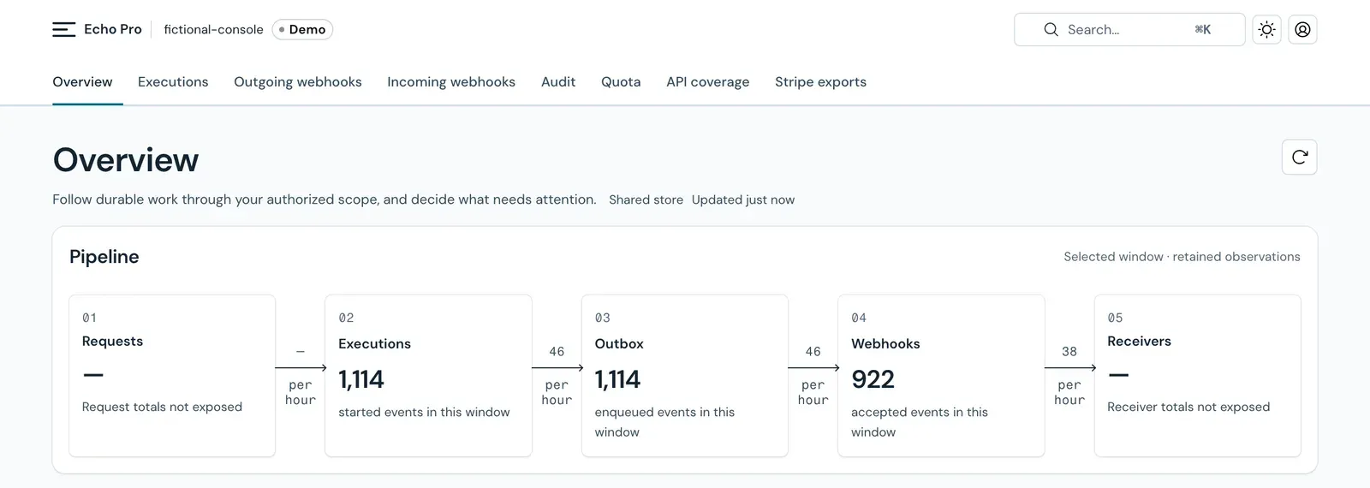1370x488 pixels.
Task: Click 'Request totals not exposed' text
Action: (162, 407)
